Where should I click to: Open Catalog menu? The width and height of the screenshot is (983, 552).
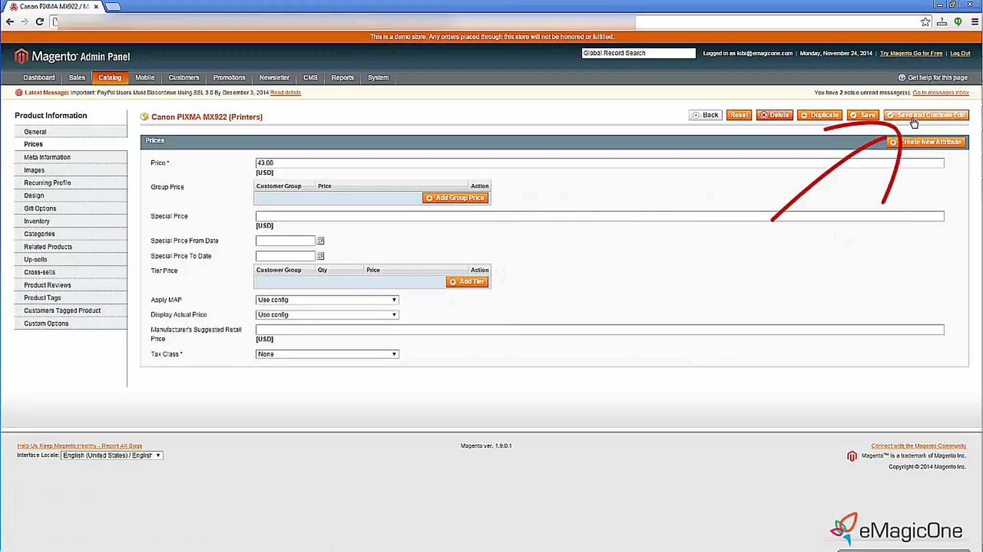click(110, 78)
